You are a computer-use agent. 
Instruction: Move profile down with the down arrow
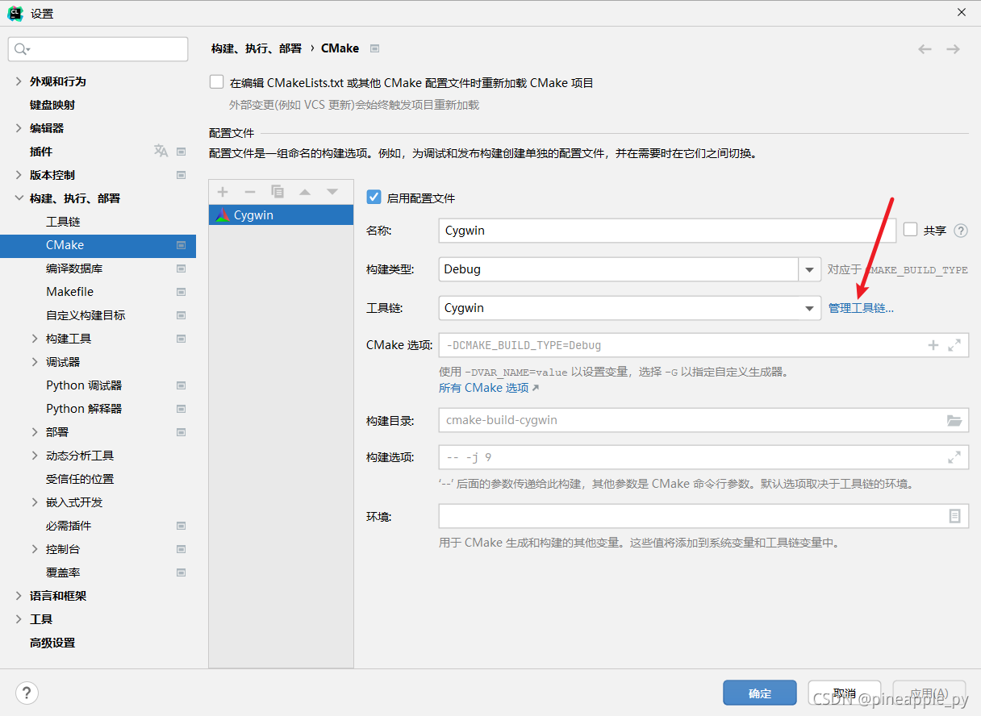pyautogui.click(x=332, y=192)
